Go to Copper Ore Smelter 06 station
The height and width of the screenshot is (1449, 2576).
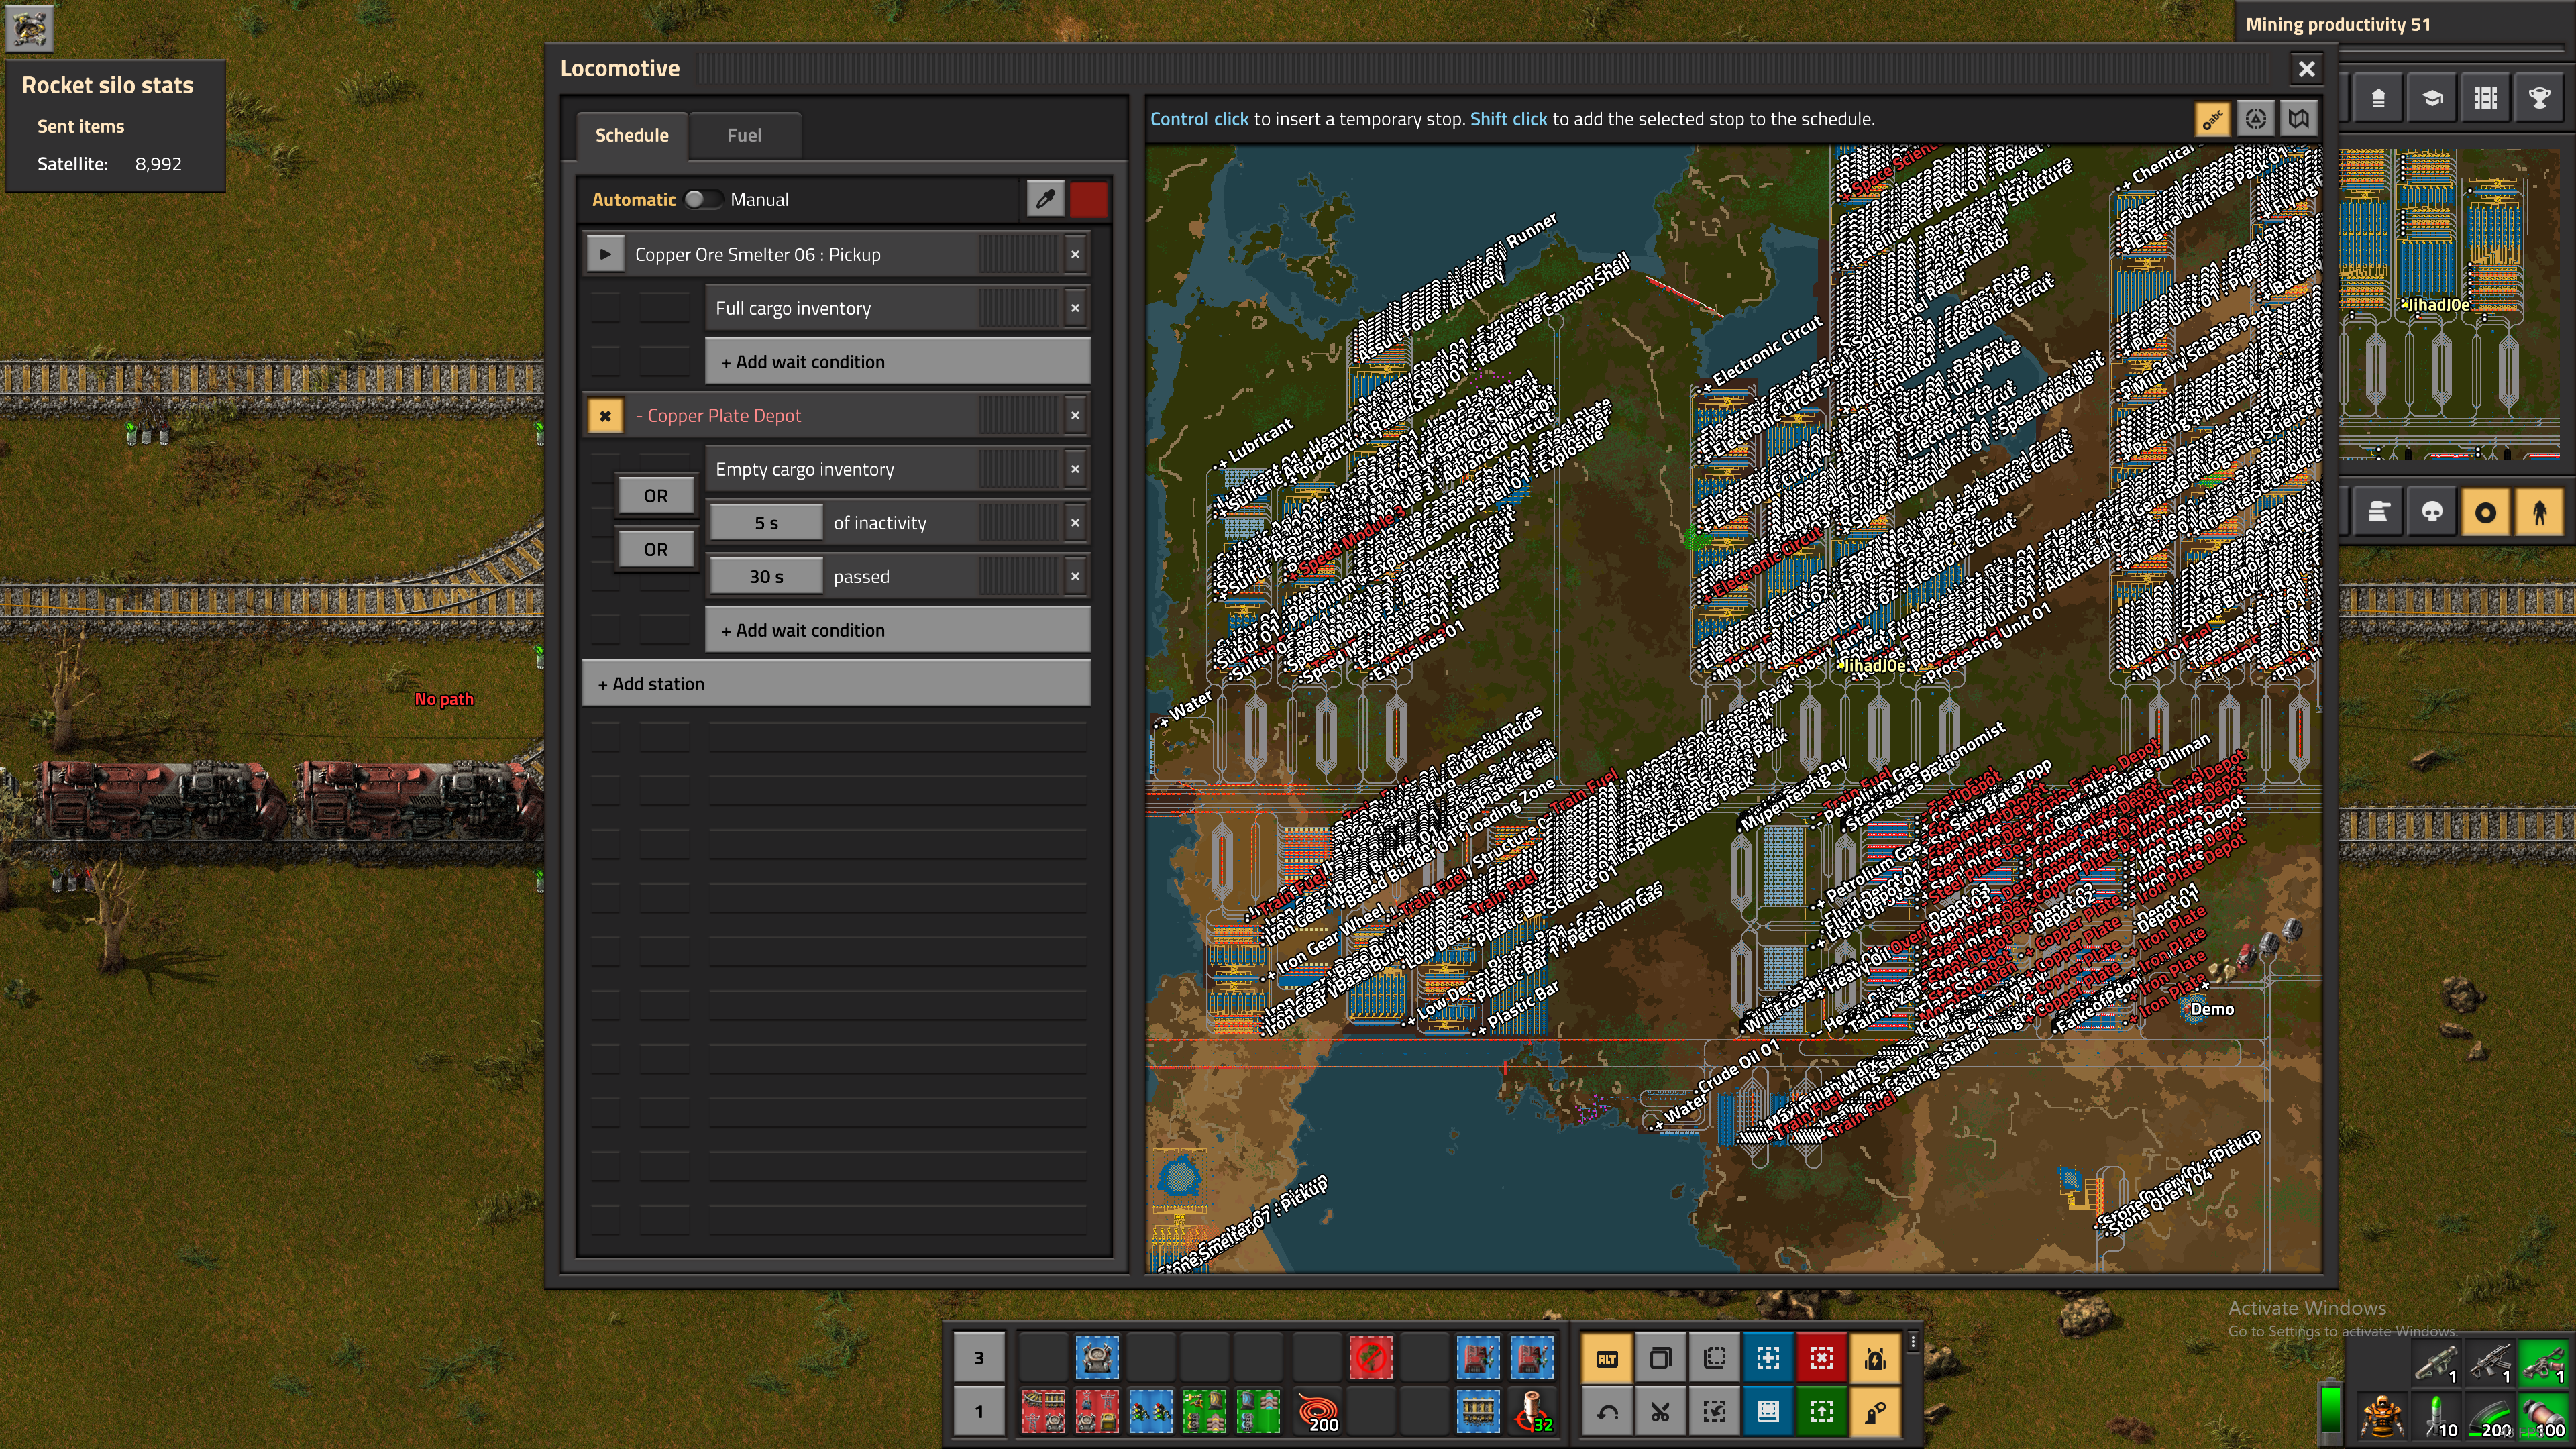click(x=604, y=254)
